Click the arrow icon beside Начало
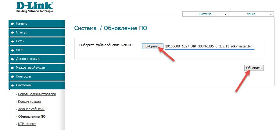This screenshot has height=135, width=276. (x=13, y=24)
